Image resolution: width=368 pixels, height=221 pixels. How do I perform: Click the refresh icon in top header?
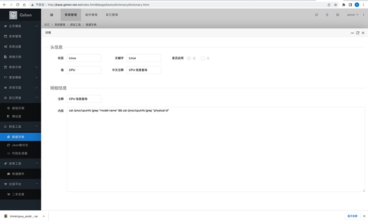316,15
